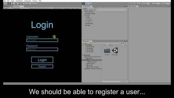Open the Hierarchy Create dropdown

[85, 8]
